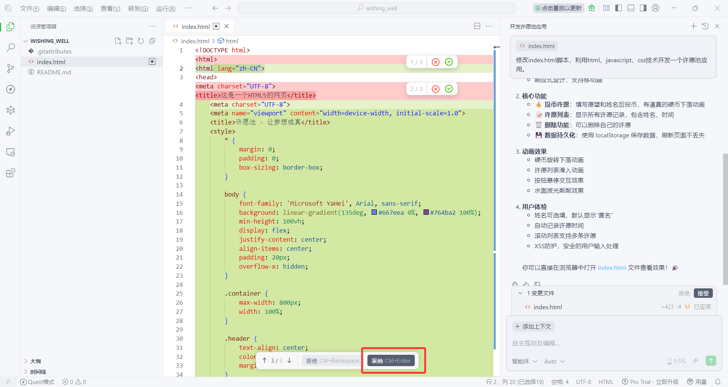This screenshot has width=728, height=387.
Task: Click the #667eea color swatch
Action: click(374, 212)
